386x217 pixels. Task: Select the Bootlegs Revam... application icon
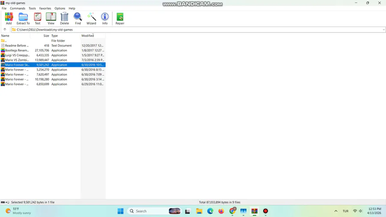pos(3,50)
